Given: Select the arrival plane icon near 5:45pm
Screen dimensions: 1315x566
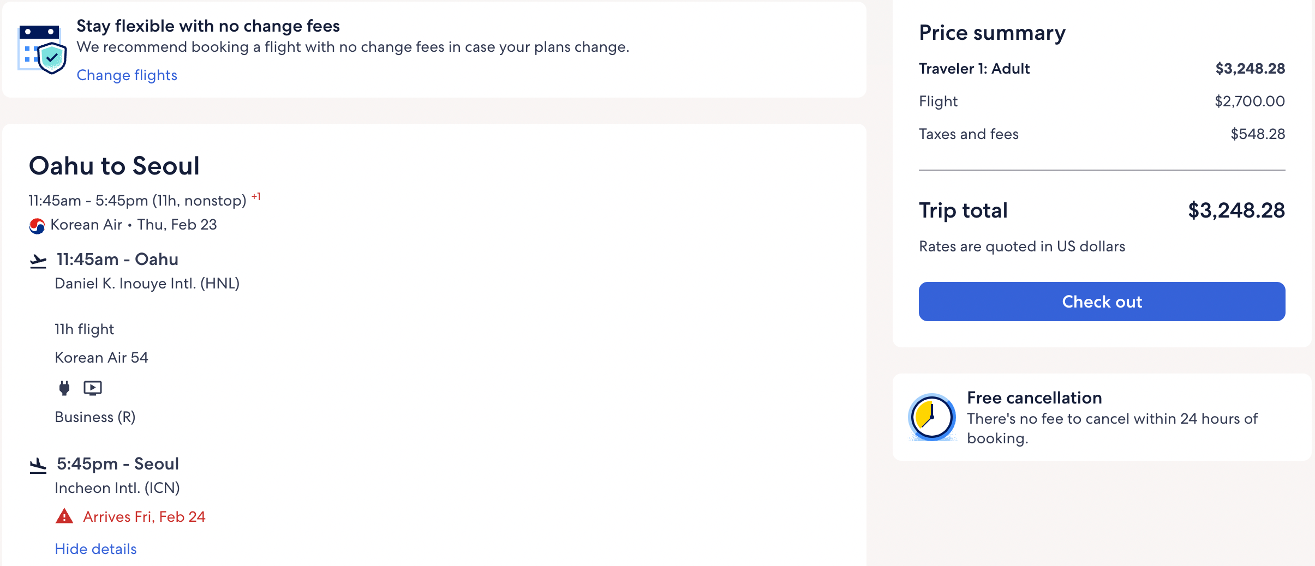Looking at the screenshot, I should point(38,464).
